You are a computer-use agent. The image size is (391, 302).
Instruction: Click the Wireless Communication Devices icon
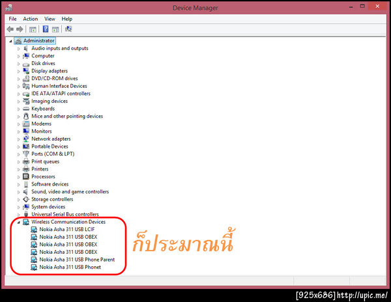26,222
